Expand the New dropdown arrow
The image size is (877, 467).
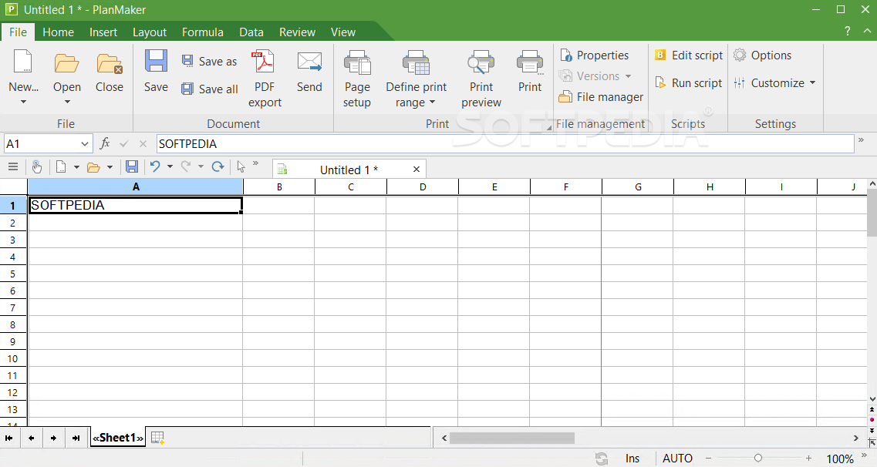click(23, 102)
